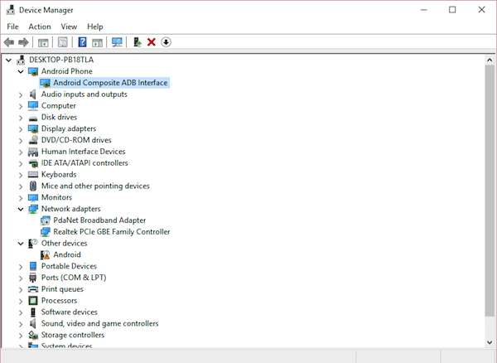The width and height of the screenshot is (497, 363).
Task: Click the Device Manager title bar icon
Action: point(11,10)
